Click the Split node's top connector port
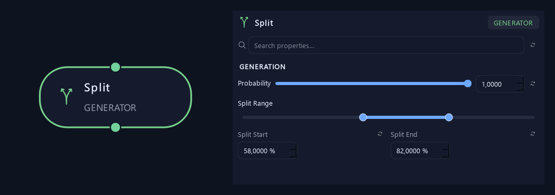Image resolution: width=555 pixels, height=195 pixels. pos(115,67)
